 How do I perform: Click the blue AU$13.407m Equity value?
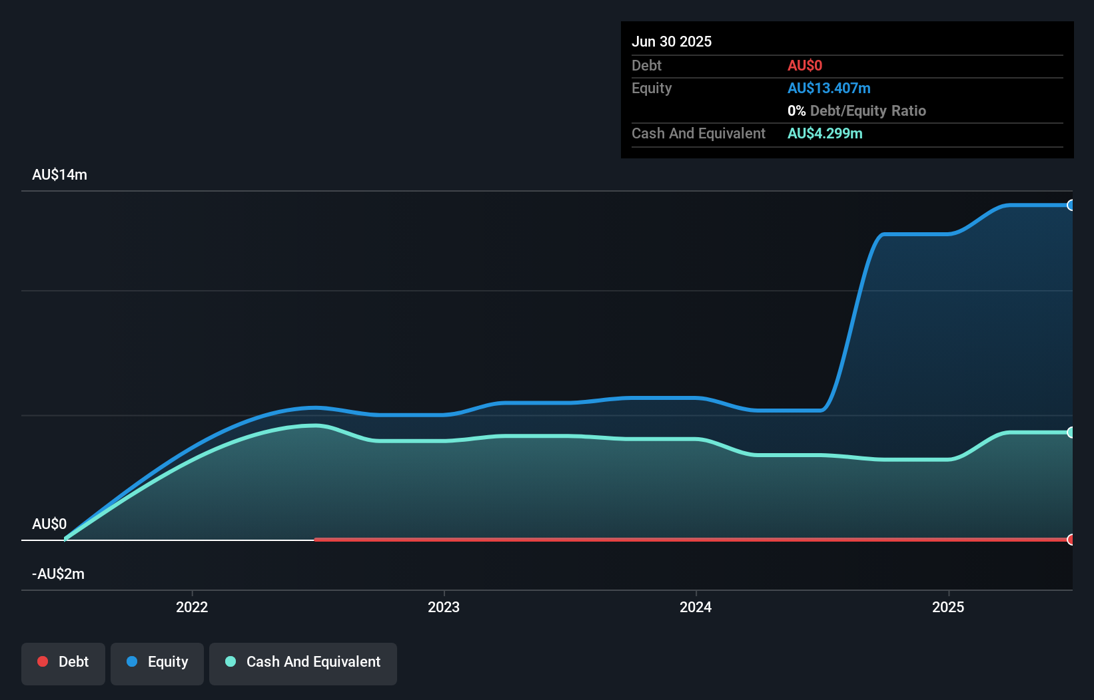pyautogui.click(x=829, y=87)
